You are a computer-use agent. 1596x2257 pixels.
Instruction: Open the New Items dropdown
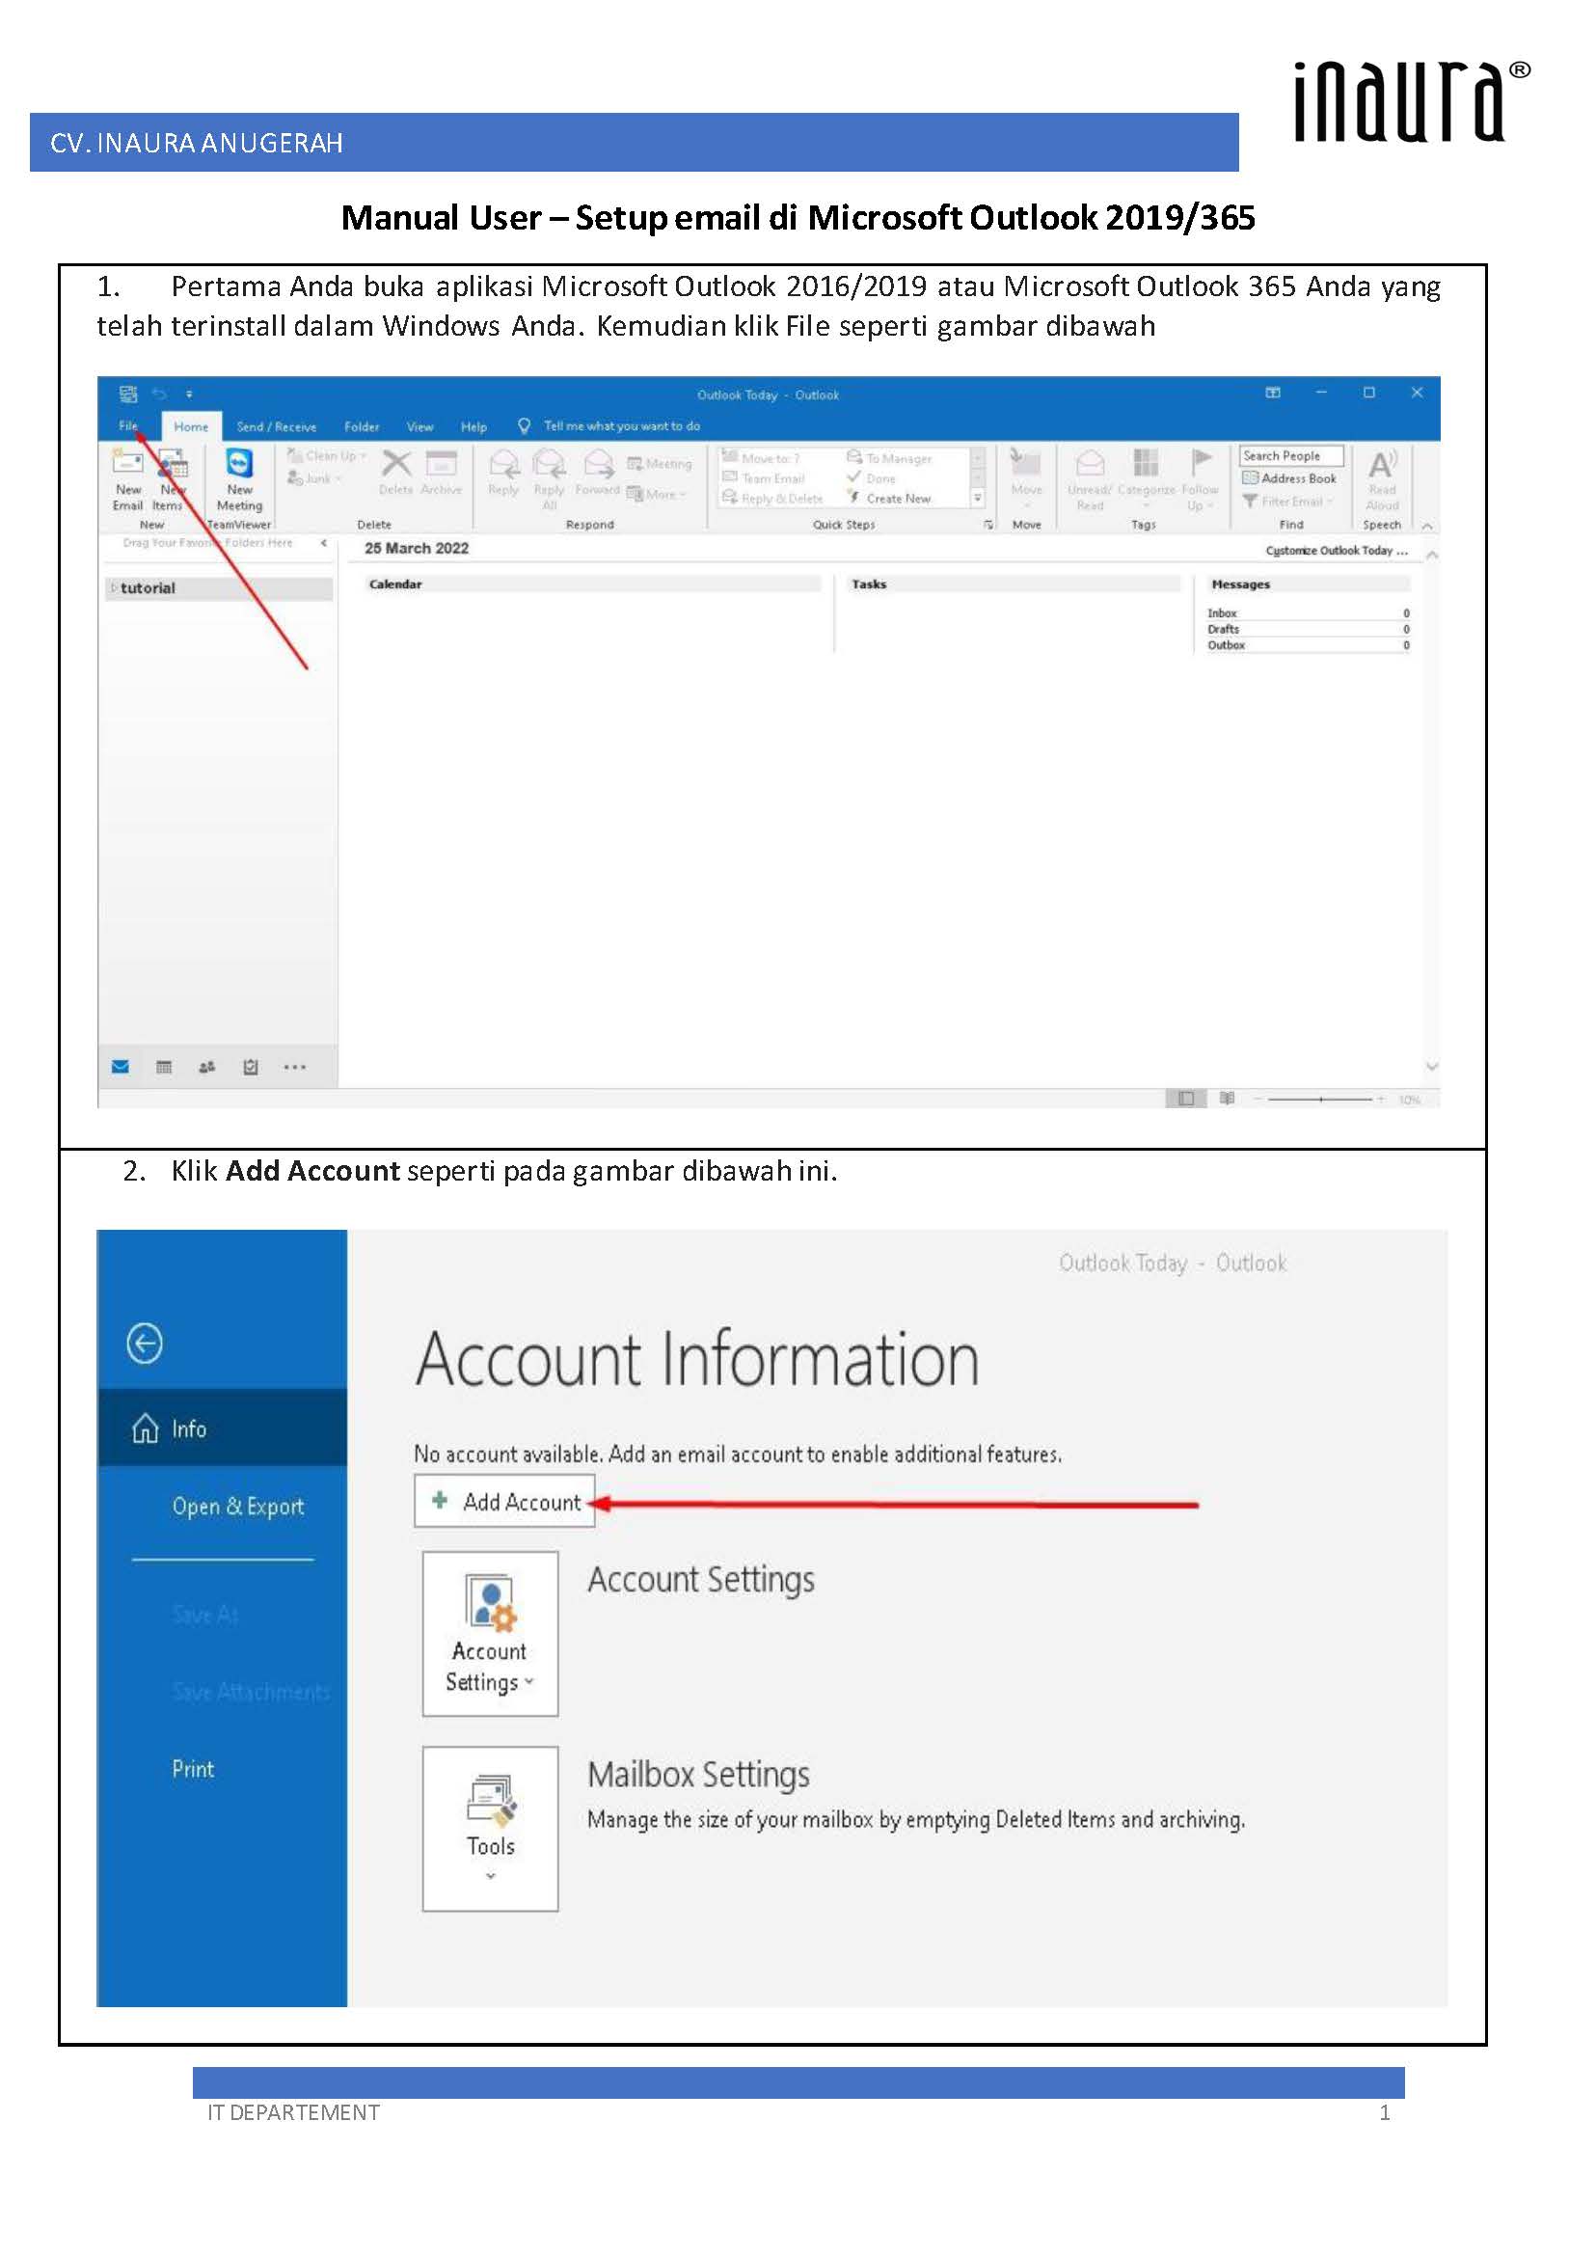(169, 478)
